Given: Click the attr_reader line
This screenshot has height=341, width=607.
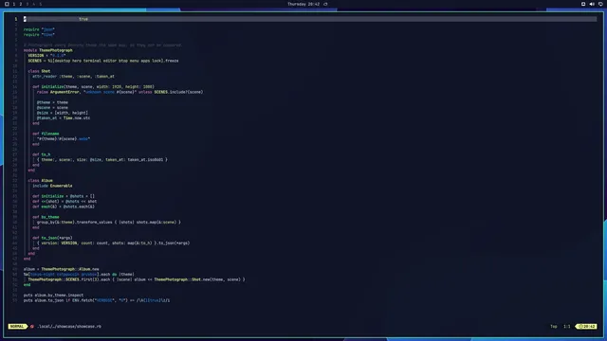Looking at the screenshot, I should tap(73, 76).
